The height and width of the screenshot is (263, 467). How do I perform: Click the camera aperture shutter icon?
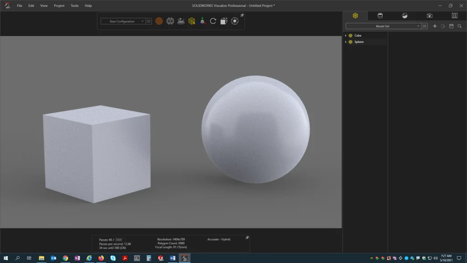point(235,21)
